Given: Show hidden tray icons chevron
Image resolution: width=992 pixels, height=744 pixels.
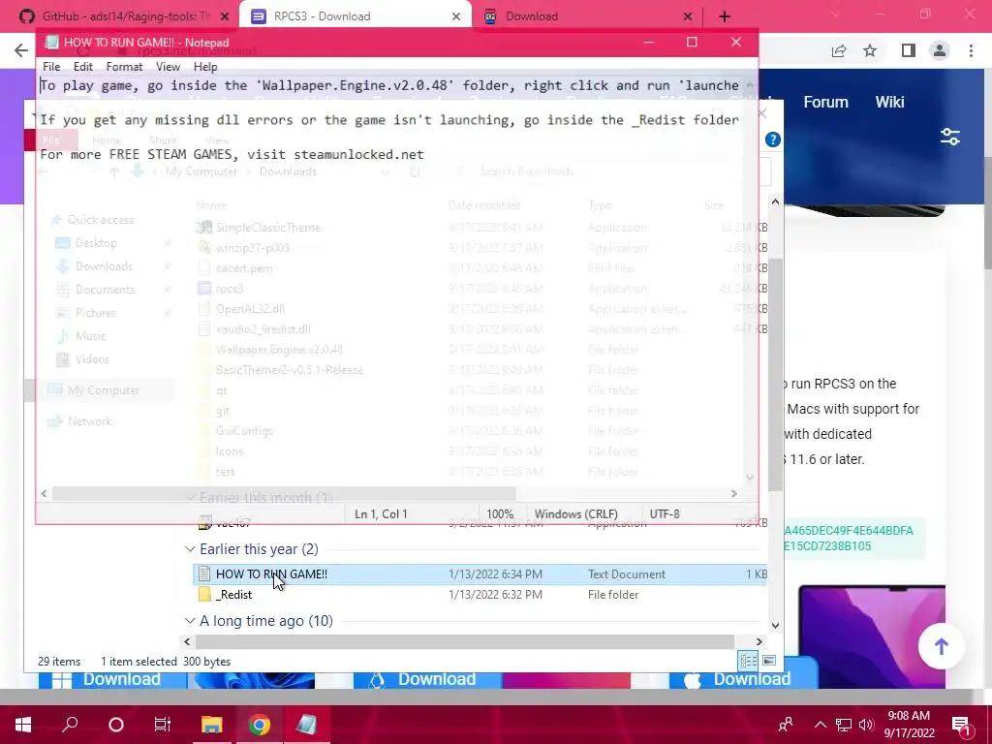Looking at the screenshot, I should [820, 725].
